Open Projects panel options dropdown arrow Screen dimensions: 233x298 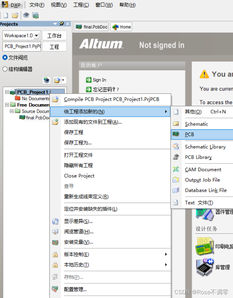55,24
